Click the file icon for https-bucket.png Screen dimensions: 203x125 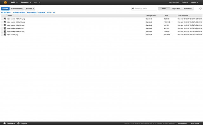pyautogui.click(x=5, y=35)
